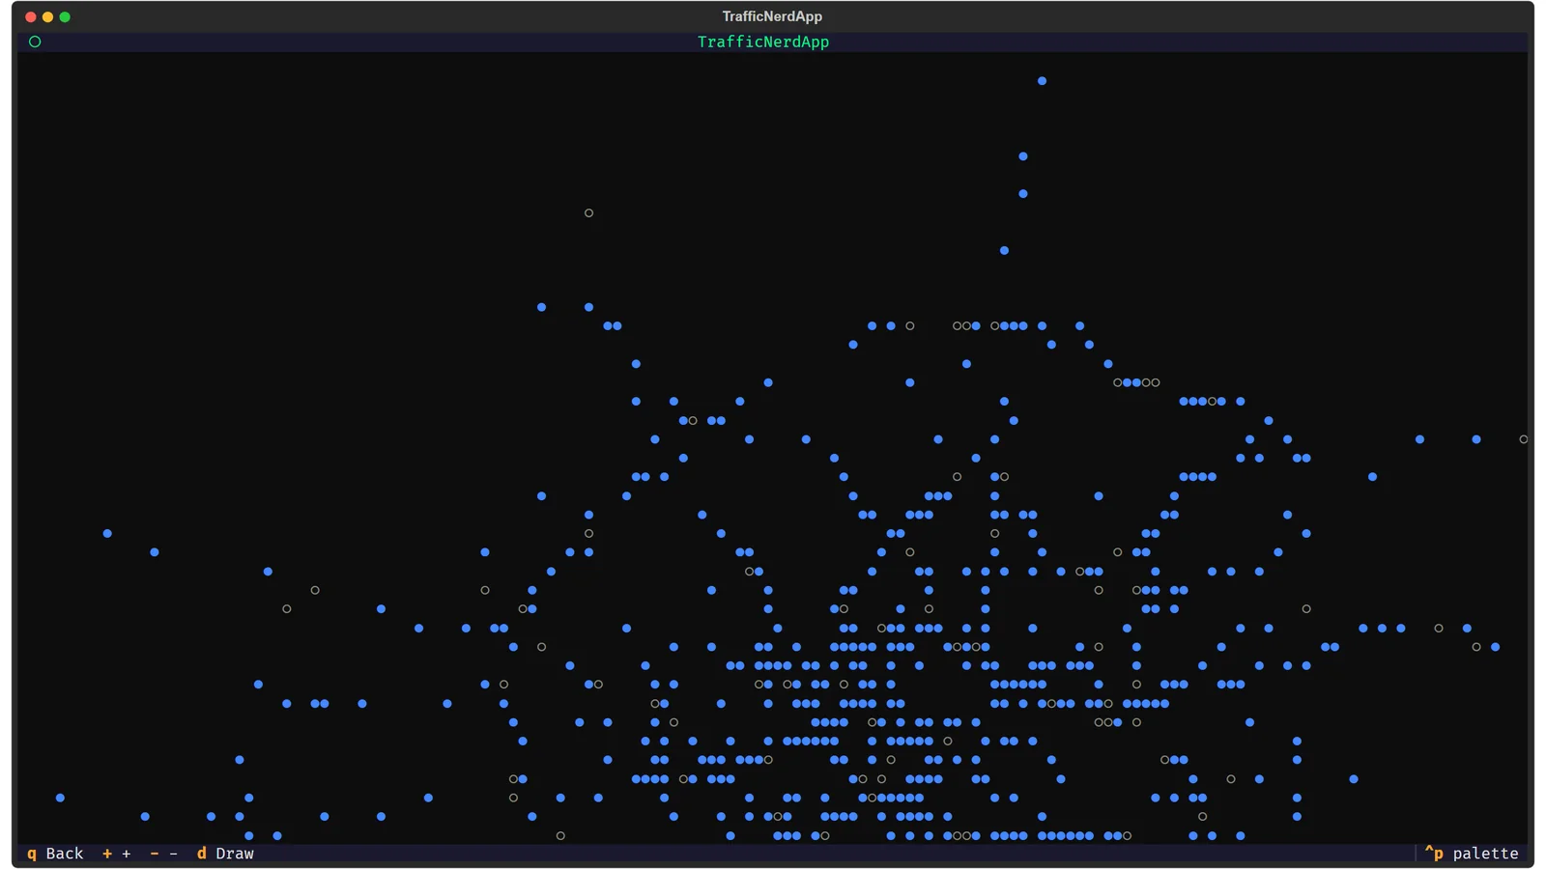
Task: Click the green circle icon in header
Action: click(x=35, y=42)
